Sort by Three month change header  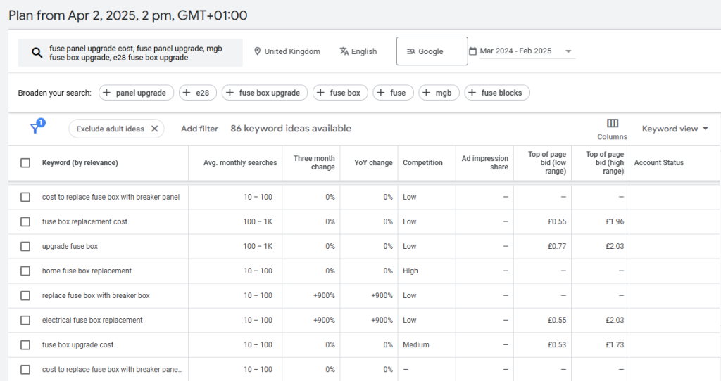314,162
